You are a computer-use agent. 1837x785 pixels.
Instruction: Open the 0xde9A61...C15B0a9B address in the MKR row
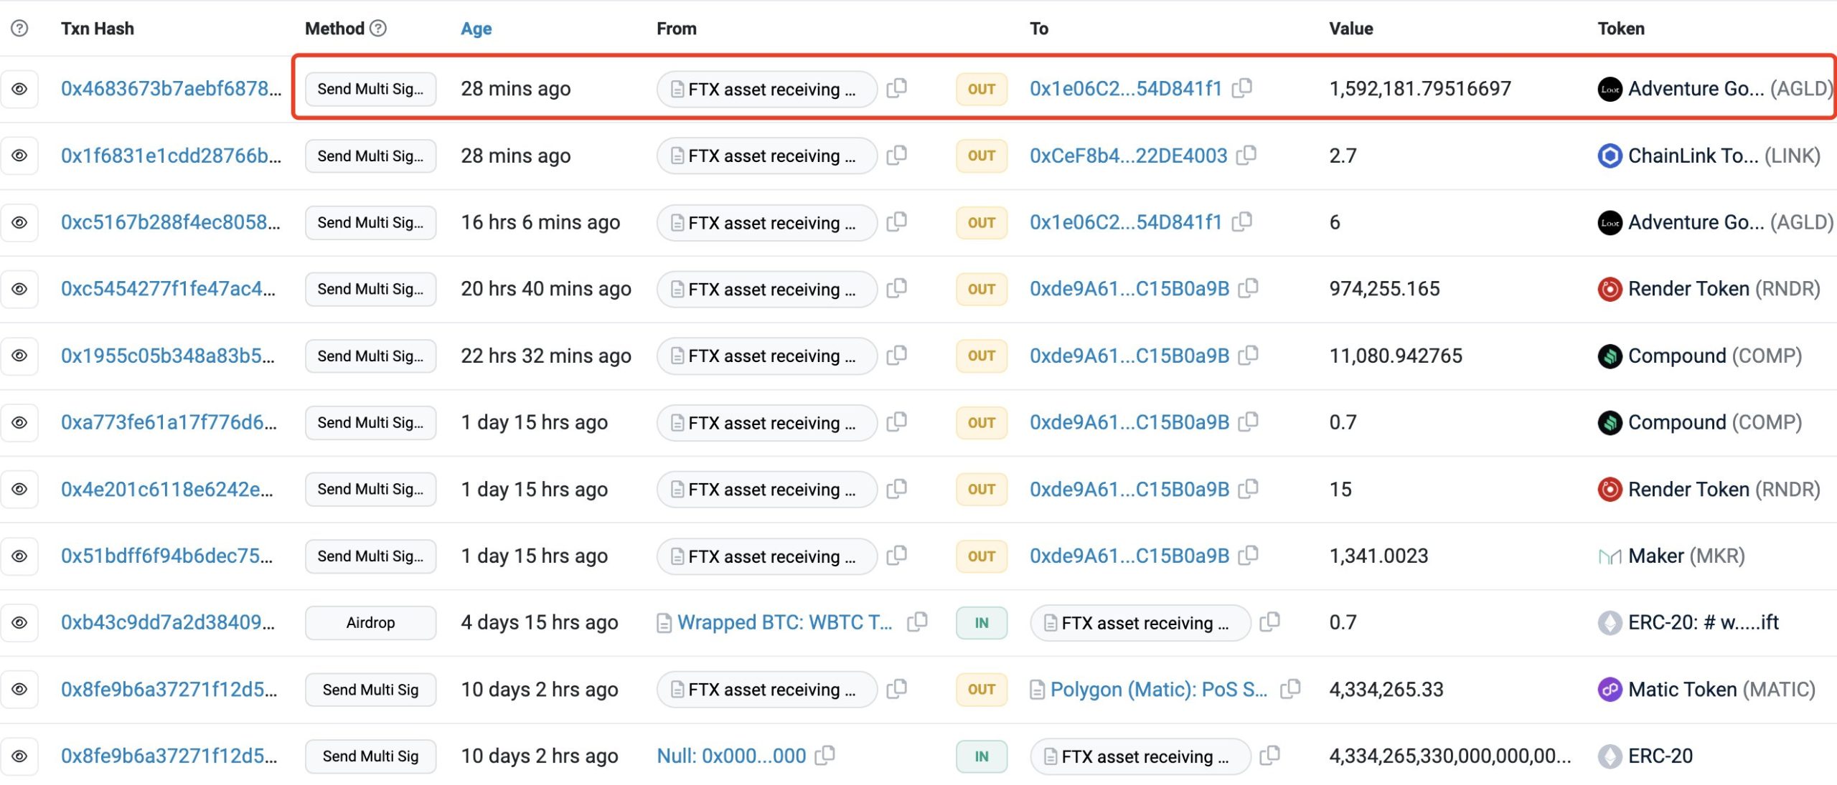pyautogui.click(x=1129, y=556)
